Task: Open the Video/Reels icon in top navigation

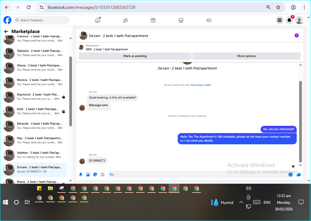Action: click(x=153, y=20)
